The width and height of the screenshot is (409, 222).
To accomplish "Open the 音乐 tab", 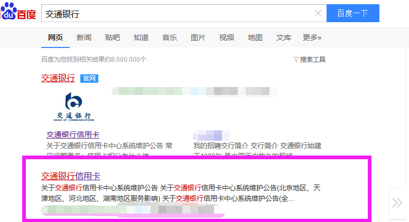I will (170, 38).
